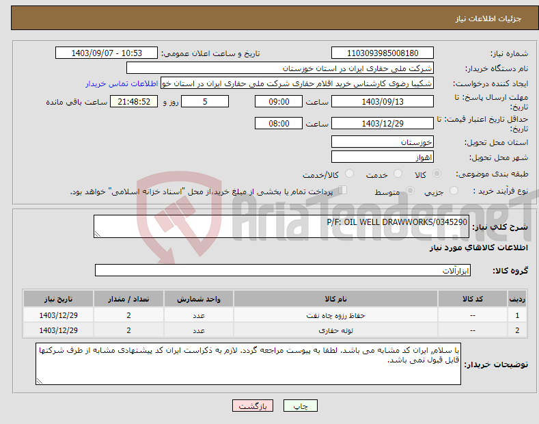
Task: Click the page title جزئیات اطلاعات نیاز
Action: [488, 18]
